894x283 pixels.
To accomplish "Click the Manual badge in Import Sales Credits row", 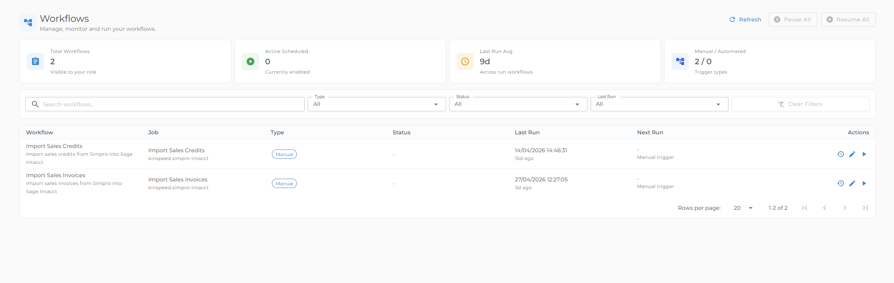I will 284,154.
